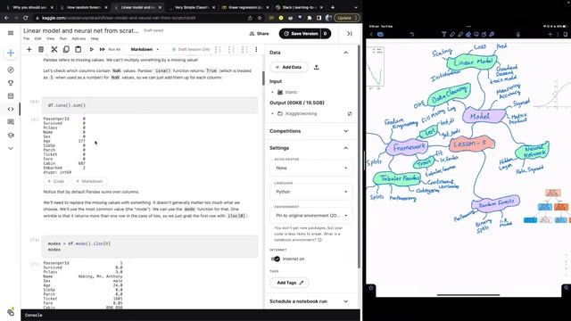Select the highlighted eraser tool in notes app
Screen dimensions: 571x321
point(468,34)
